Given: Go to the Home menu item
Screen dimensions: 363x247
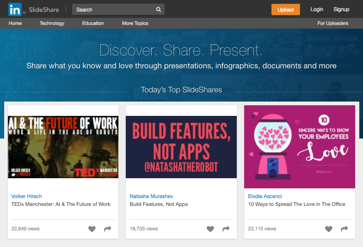Looking at the screenshot, I should click(15, 24).
